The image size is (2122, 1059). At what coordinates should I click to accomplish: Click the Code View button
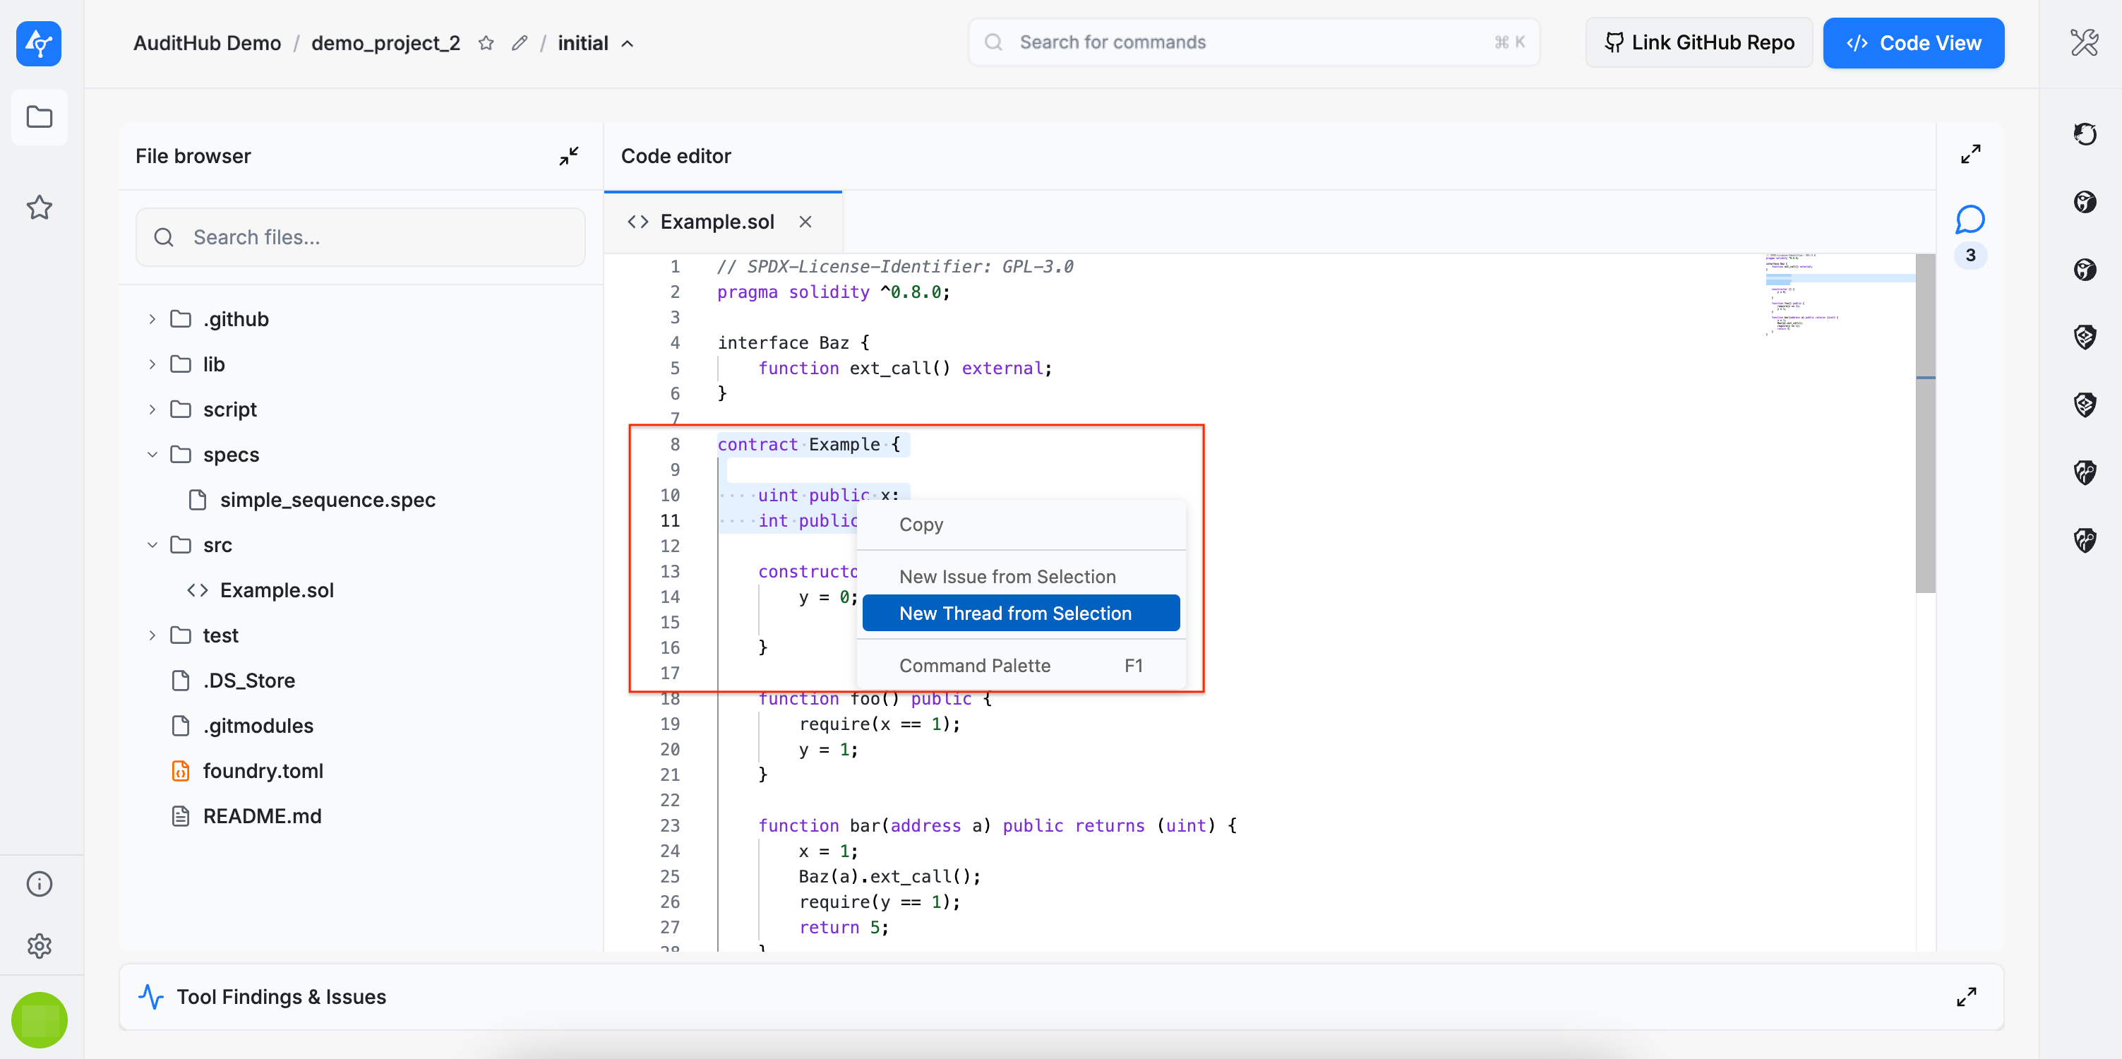pyautogui.click(x=1913, y=43)
